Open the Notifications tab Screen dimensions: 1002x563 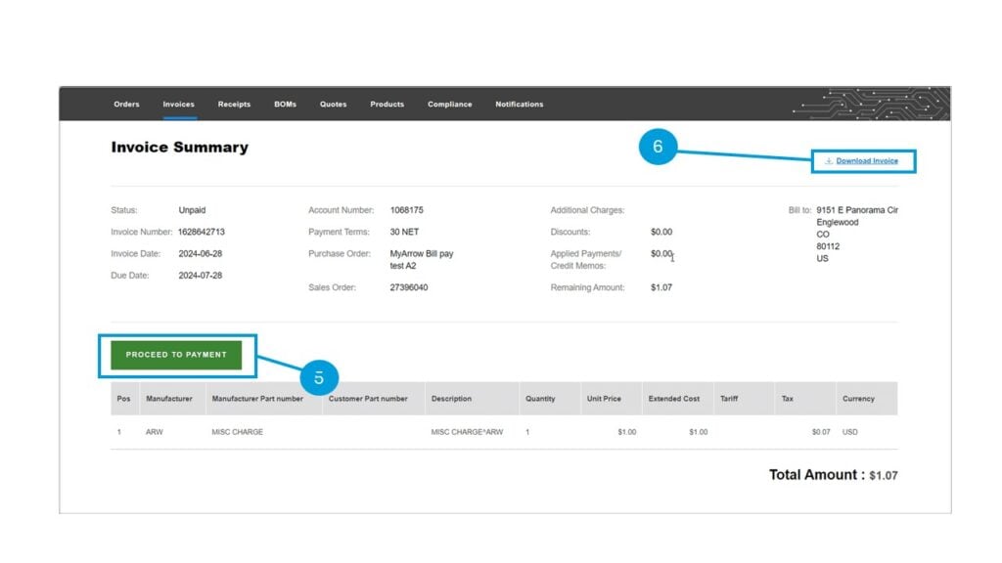[519, 104]
